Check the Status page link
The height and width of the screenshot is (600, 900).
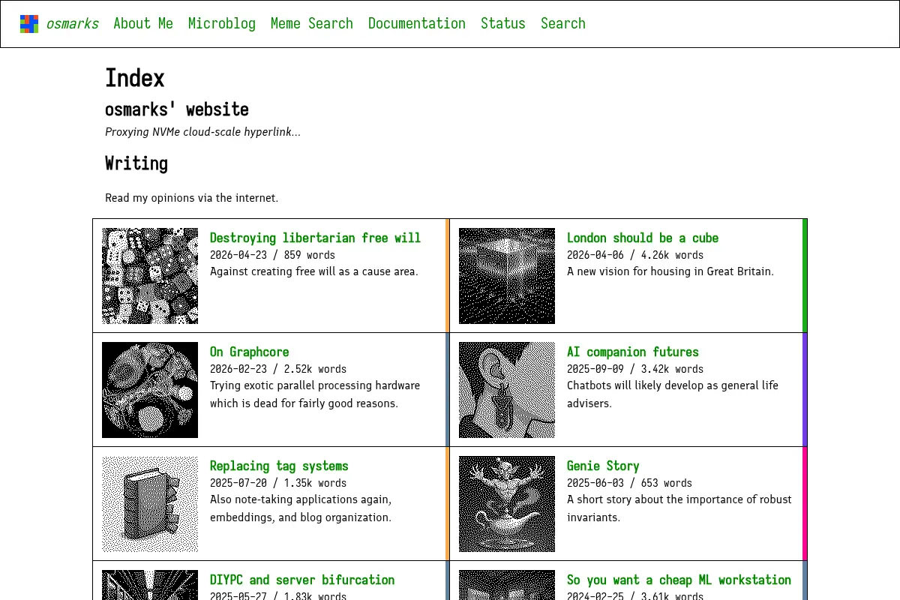(503, 24)
